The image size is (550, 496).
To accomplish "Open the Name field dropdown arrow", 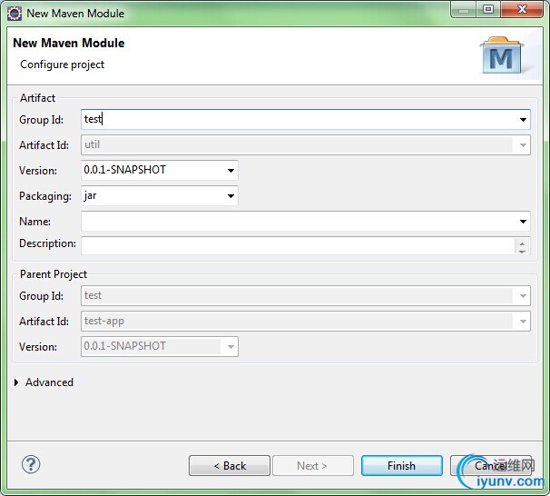I will tap(523, 222).
